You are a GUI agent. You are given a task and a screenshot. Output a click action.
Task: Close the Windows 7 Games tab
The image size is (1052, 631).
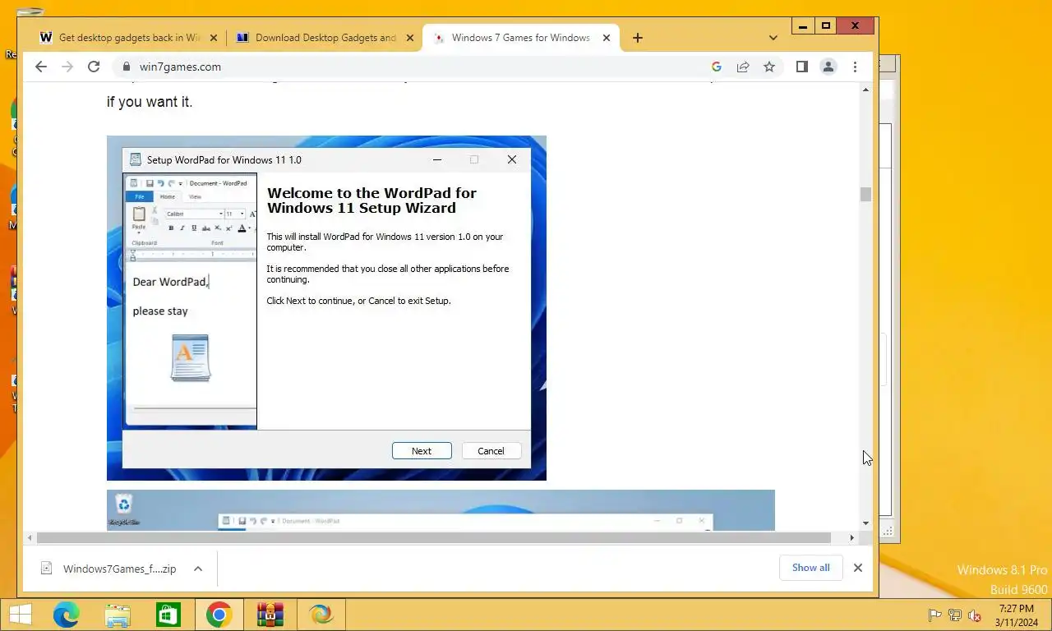pos(607,38)
